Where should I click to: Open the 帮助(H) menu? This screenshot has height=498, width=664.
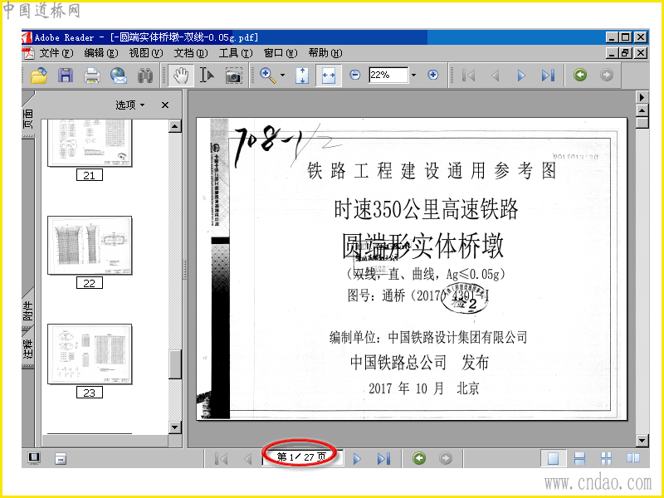pos(325,53)
